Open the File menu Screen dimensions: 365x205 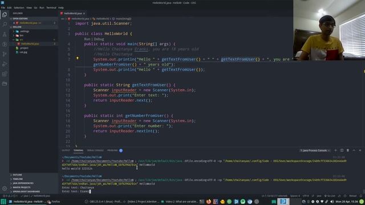pyautogui.click(x=3, y=7)
